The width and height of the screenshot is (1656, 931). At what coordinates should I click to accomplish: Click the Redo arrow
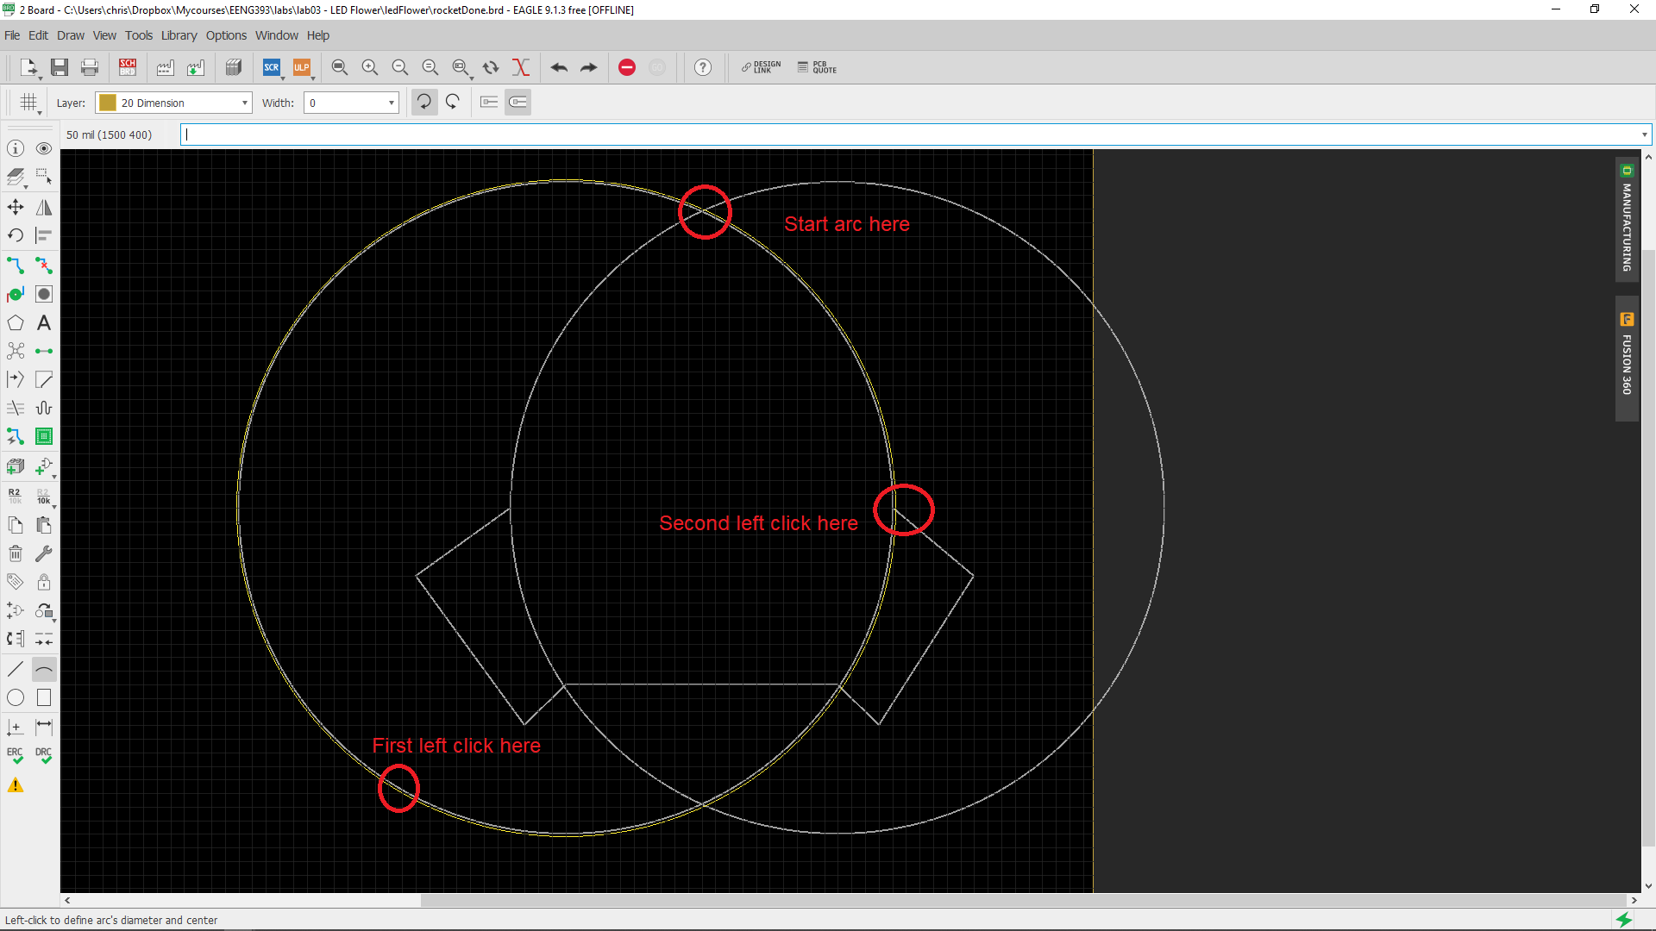pos(589,67)
